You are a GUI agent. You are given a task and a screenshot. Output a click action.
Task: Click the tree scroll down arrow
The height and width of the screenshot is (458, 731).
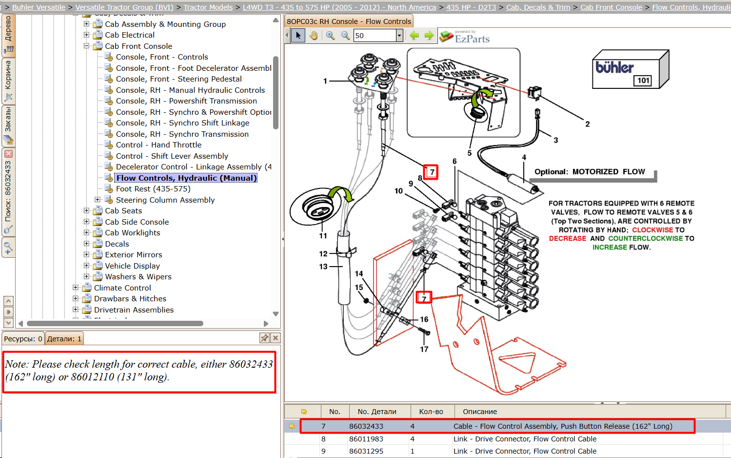(x=276, y=314)
